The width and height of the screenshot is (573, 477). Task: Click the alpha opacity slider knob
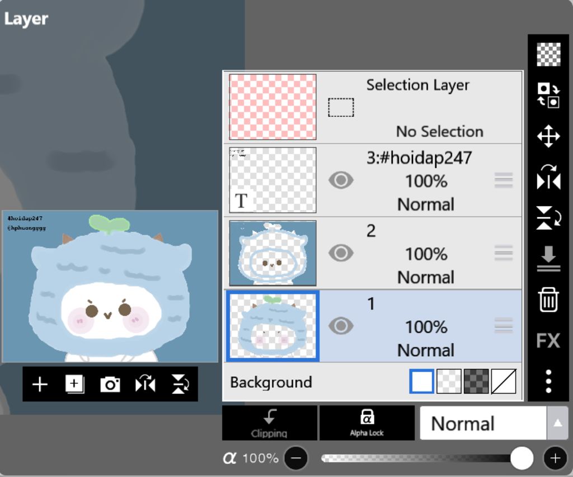[x=522, y=458]
